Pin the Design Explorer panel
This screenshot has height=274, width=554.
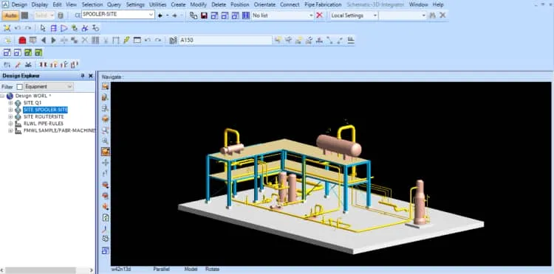click(x=83, y=76)
